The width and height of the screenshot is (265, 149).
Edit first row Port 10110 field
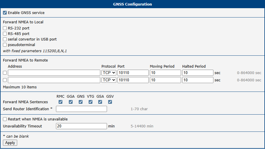(133, 73)
